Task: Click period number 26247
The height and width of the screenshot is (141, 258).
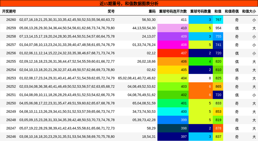Action: 11,128
